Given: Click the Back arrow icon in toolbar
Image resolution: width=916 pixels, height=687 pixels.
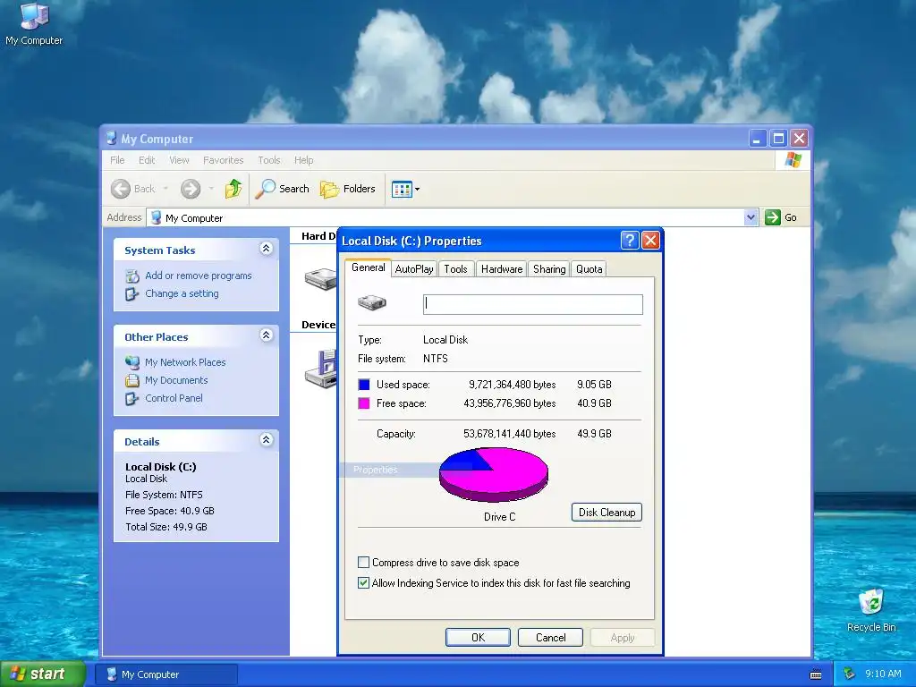Looking at the screenshot, I should tap(121, 189).
